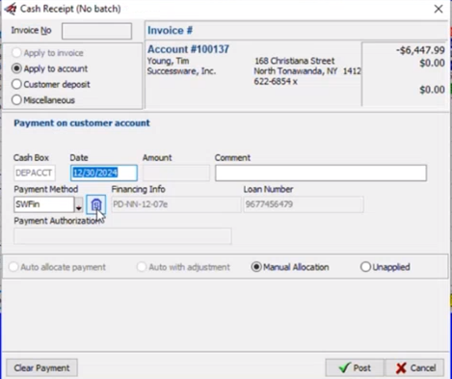Screen dimensions: 452x379
Task: Click the customer name Young, Tim
Action: [168, 61]
